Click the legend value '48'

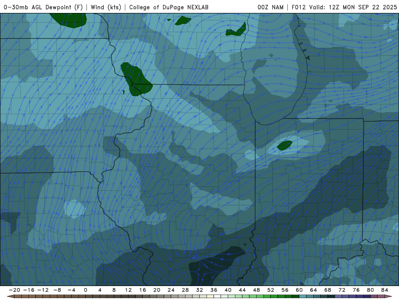(256, 290)
